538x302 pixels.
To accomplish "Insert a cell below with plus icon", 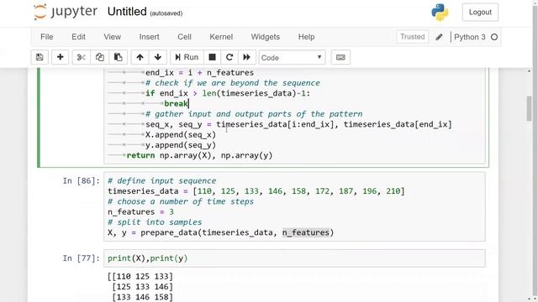I will pos(60,57).
